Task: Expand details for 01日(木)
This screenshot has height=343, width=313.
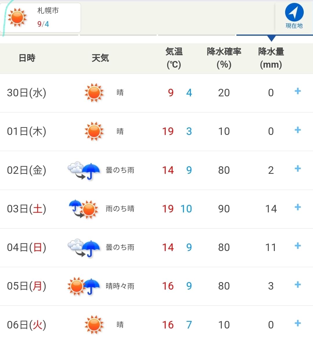Action: tap(298, 130)
